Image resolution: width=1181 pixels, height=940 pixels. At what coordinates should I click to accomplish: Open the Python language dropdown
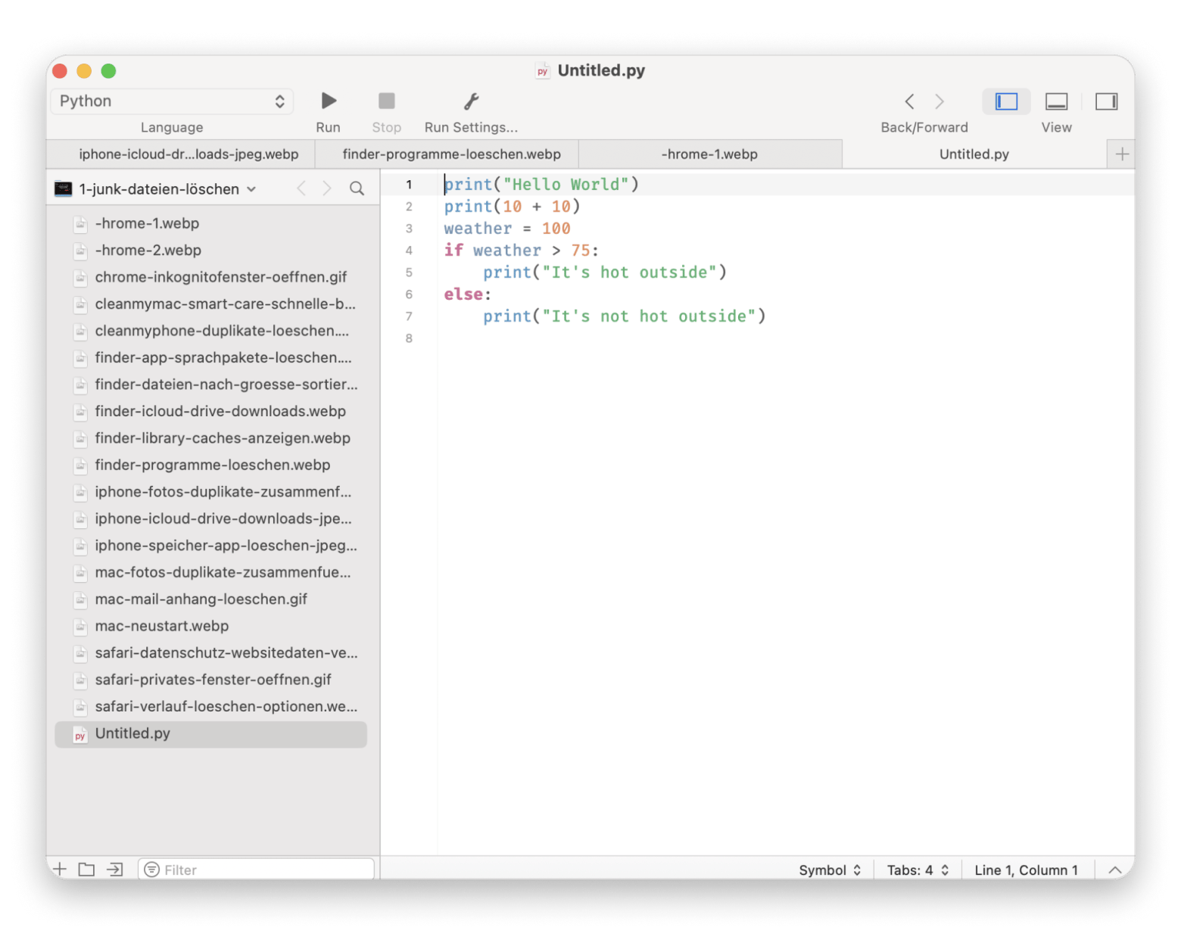point(172,101)
